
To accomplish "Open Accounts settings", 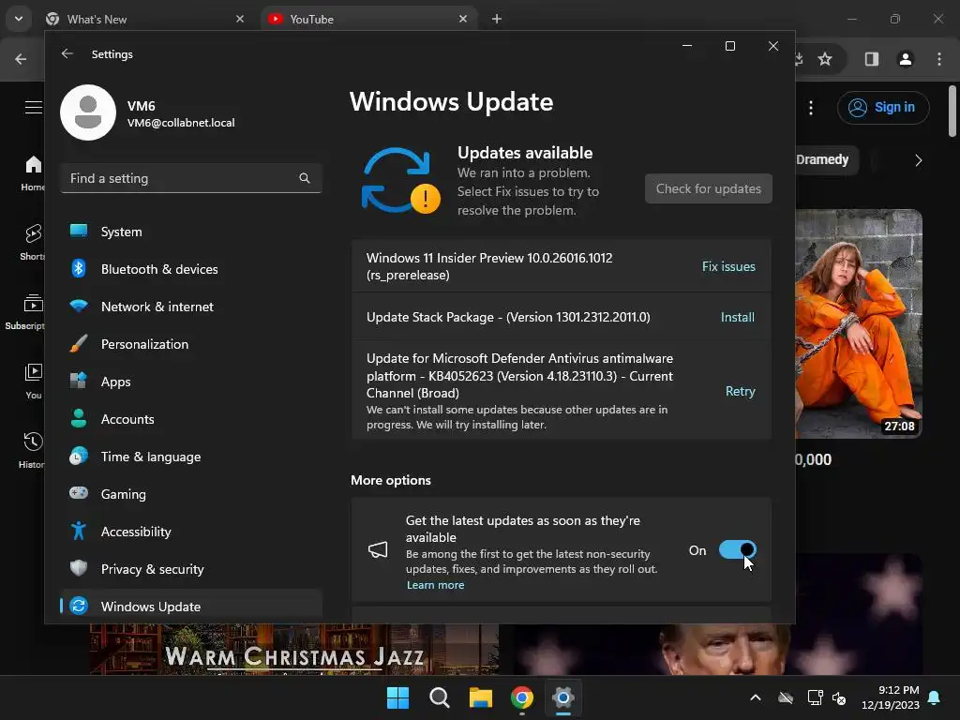I will pos(191,419).
